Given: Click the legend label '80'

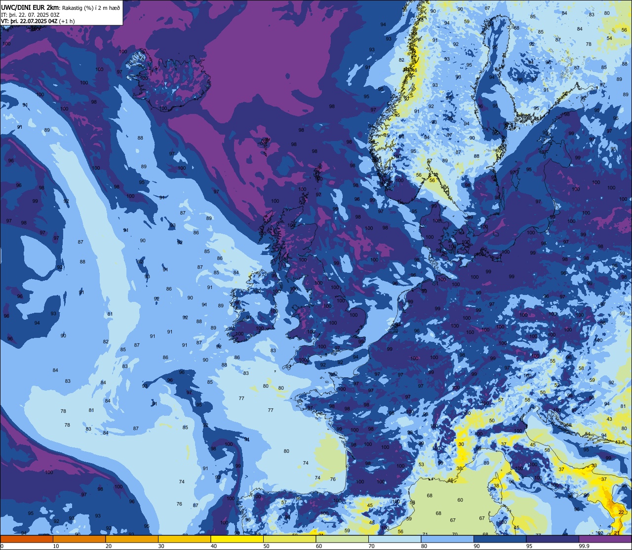Looking at the screenshot, I should point(424,546).
